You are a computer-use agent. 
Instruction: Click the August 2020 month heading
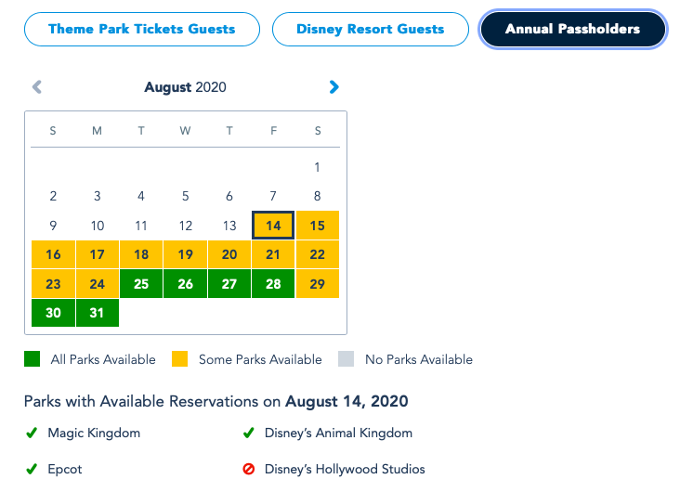(185, 87)
